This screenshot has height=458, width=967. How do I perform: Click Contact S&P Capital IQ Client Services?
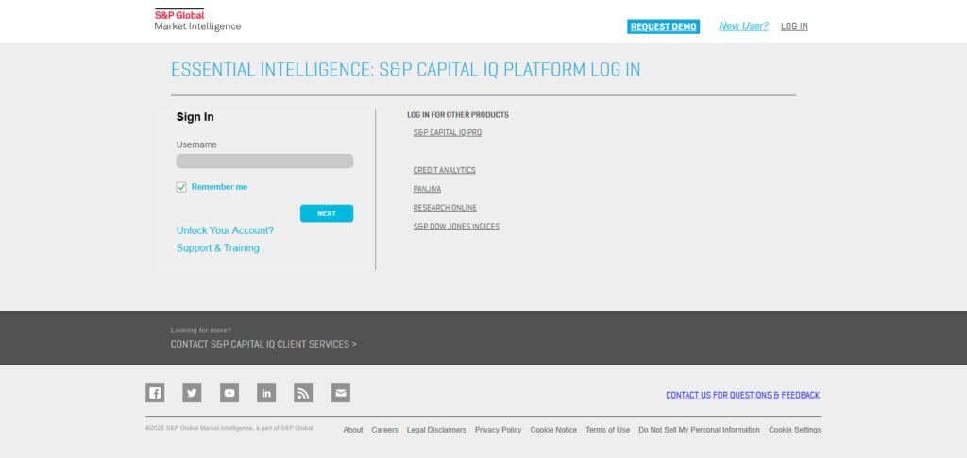263,344
